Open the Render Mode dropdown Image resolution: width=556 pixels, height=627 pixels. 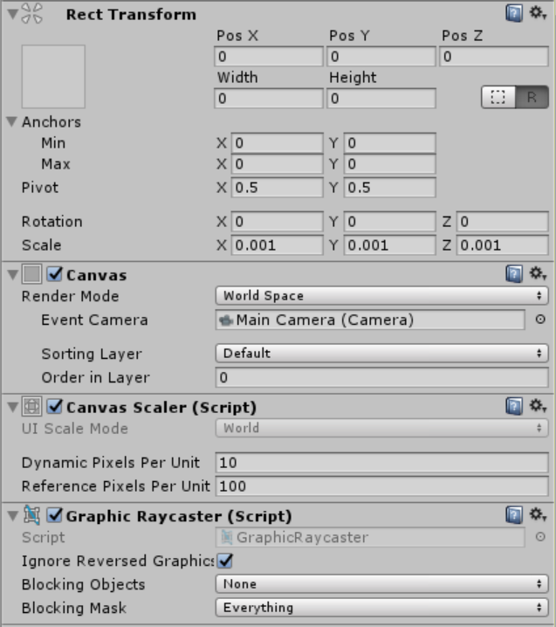[381, 296]
